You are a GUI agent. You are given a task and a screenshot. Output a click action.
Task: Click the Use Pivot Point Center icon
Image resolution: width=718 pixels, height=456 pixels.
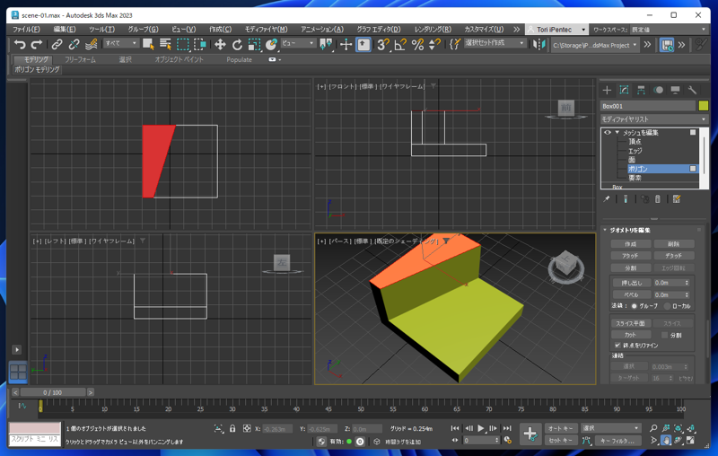(326, 44)
